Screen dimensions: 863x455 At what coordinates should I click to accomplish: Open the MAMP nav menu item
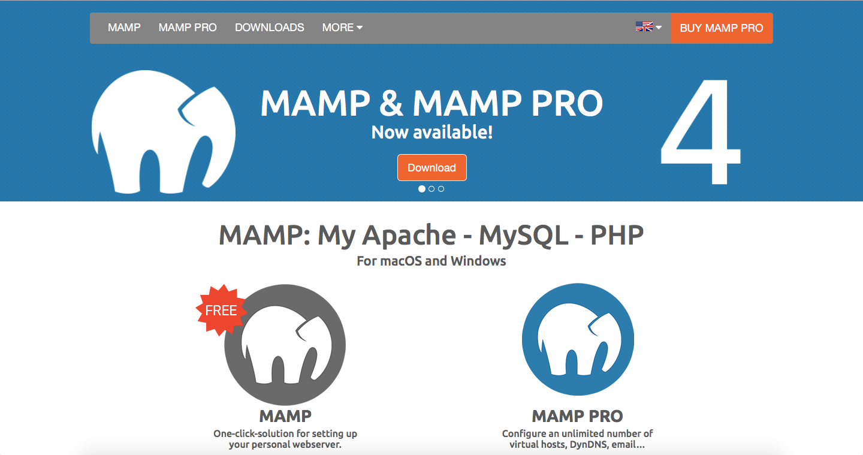coord(124,28)
